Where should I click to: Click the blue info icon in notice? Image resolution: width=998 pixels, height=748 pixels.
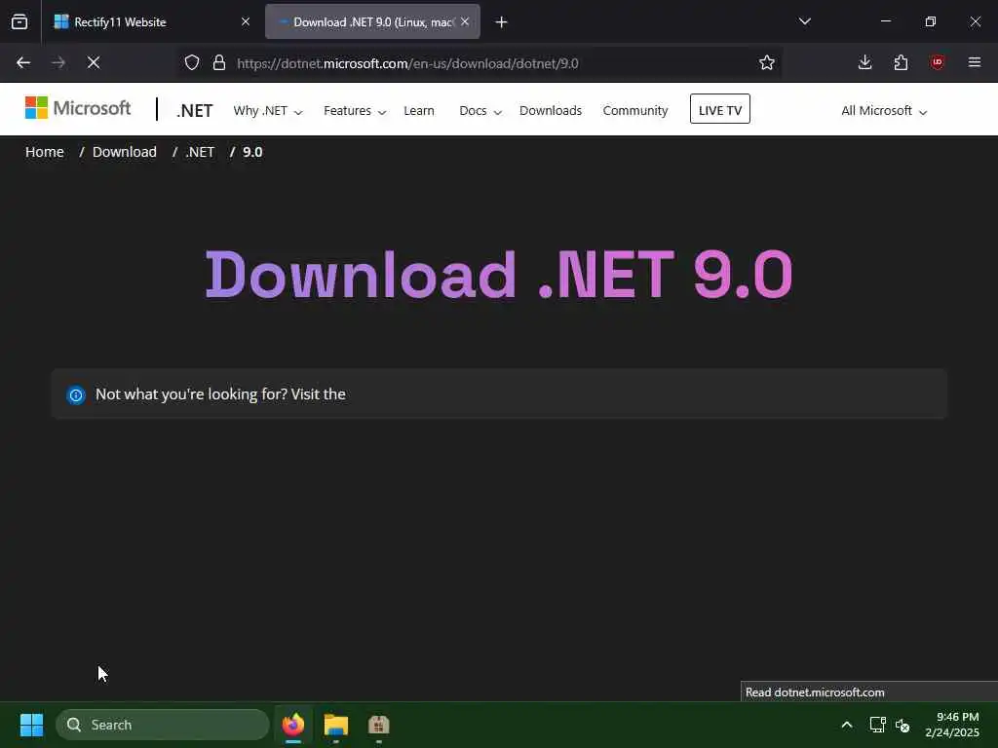76,395
